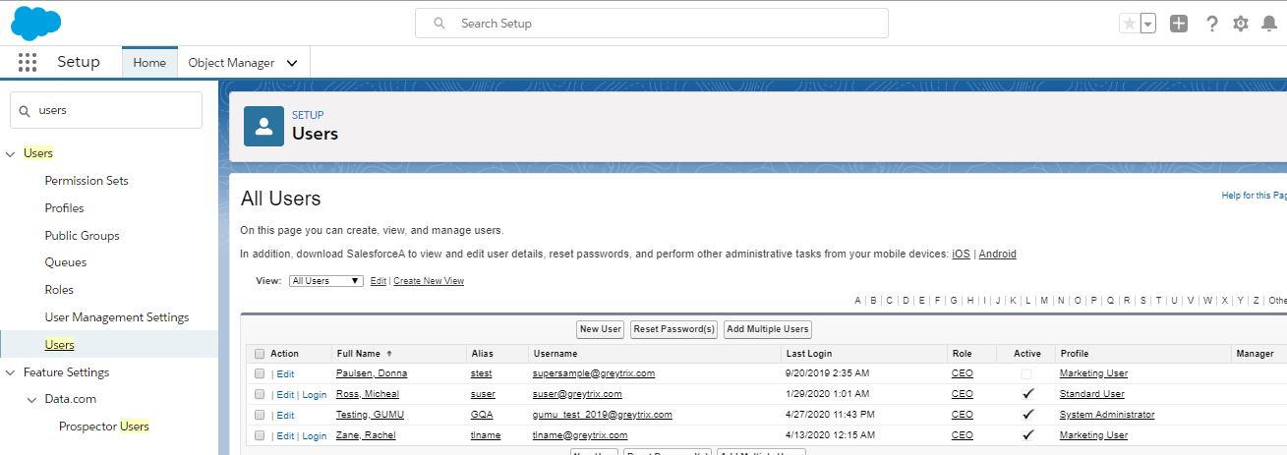The width and height of the screenshot is (1287, 455).
Task: Click the Reset Password(s) button
Action: 674,329
